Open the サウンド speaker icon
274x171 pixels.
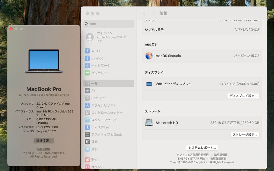[x=87, y=167]
